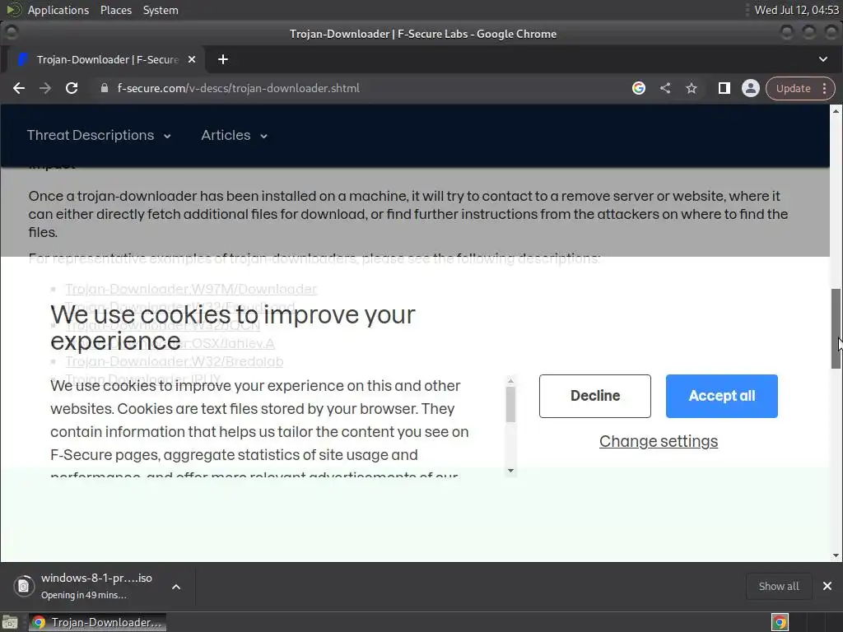Click the Trojan-Downloader taskbar window button

[x=97, y=622]
